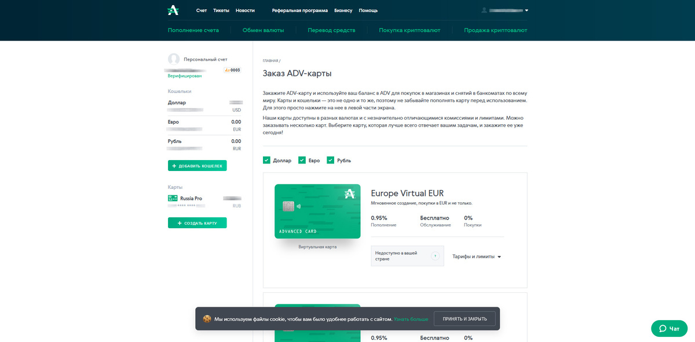
Task: Select the Евро EUR wallet row
Action: click(x=204, y=125)
